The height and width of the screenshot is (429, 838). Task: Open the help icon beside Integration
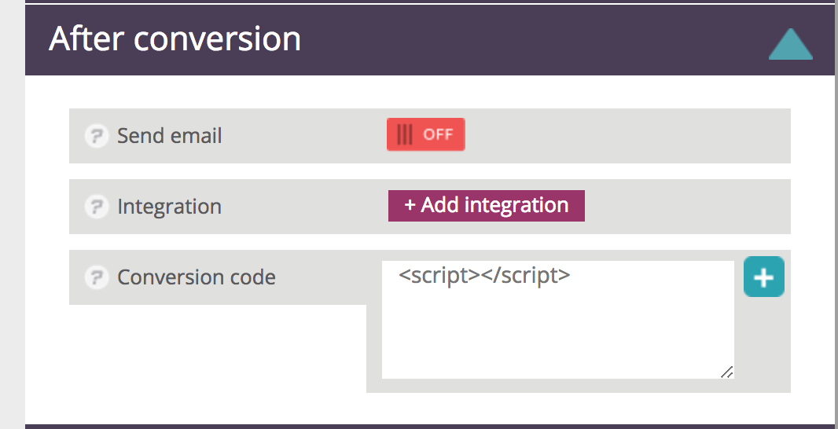tap(96, 207)
